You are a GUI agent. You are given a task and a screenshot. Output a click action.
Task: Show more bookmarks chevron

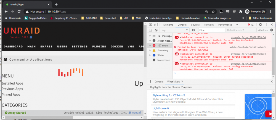(x=243, y=18)
